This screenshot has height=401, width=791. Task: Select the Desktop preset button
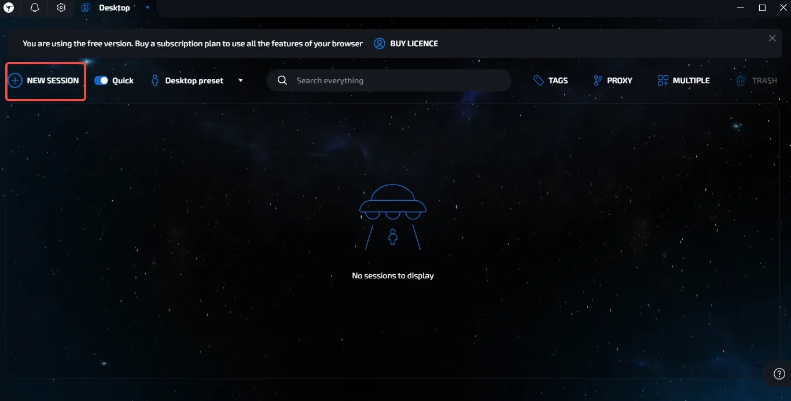pyautogui.click(x=187, y=80)
